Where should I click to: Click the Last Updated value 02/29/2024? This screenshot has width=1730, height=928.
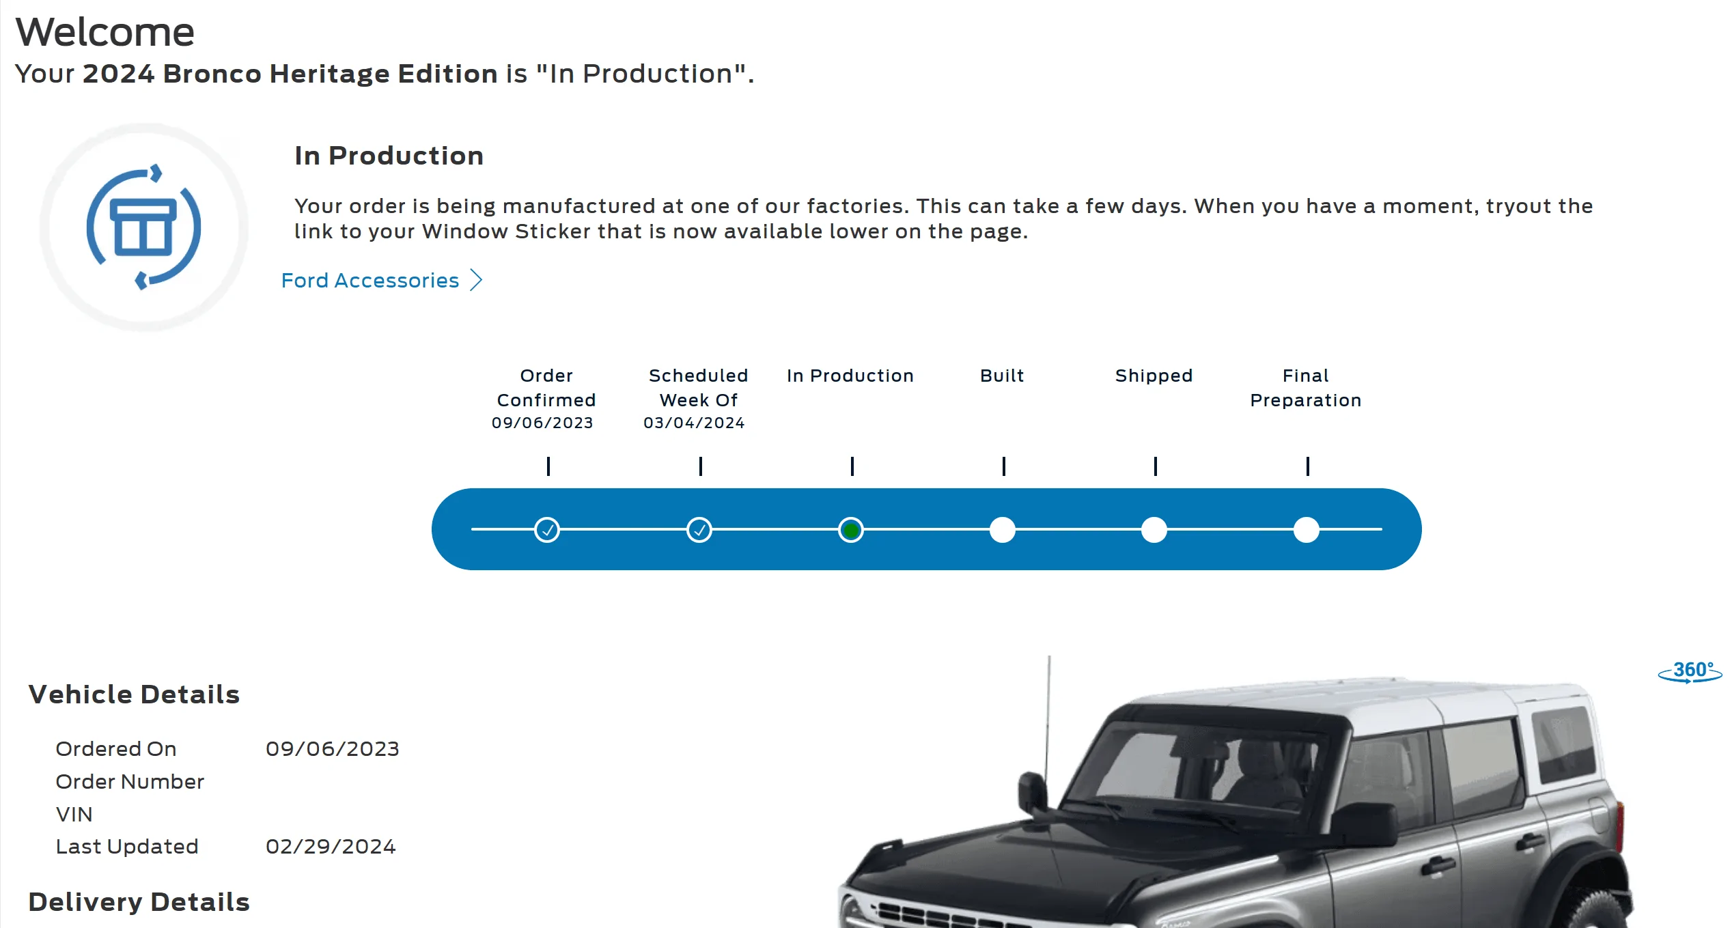pyautogui.click(x=331, y=847)
